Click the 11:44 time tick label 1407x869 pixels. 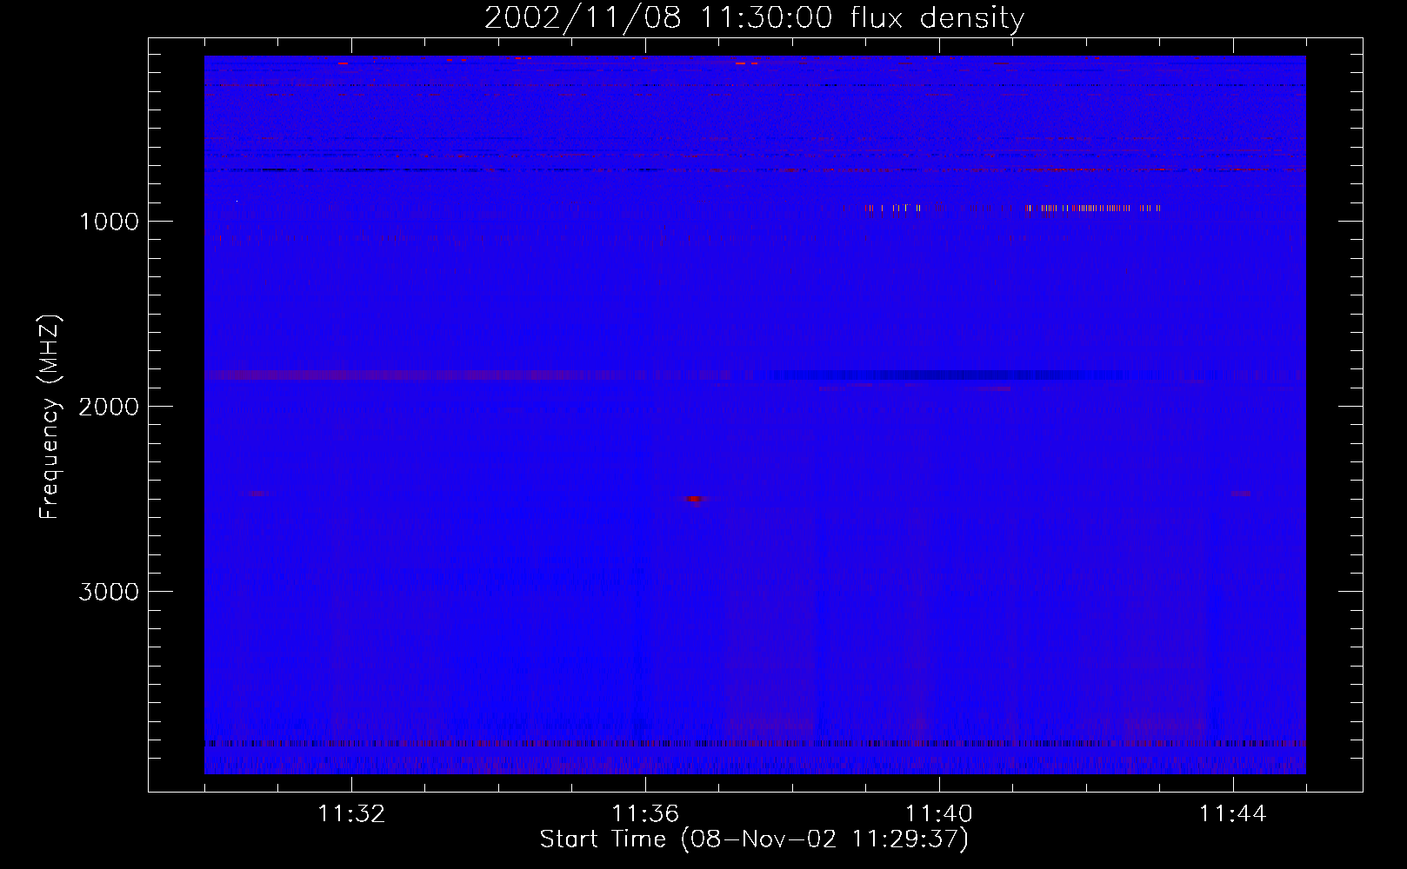1233,814
